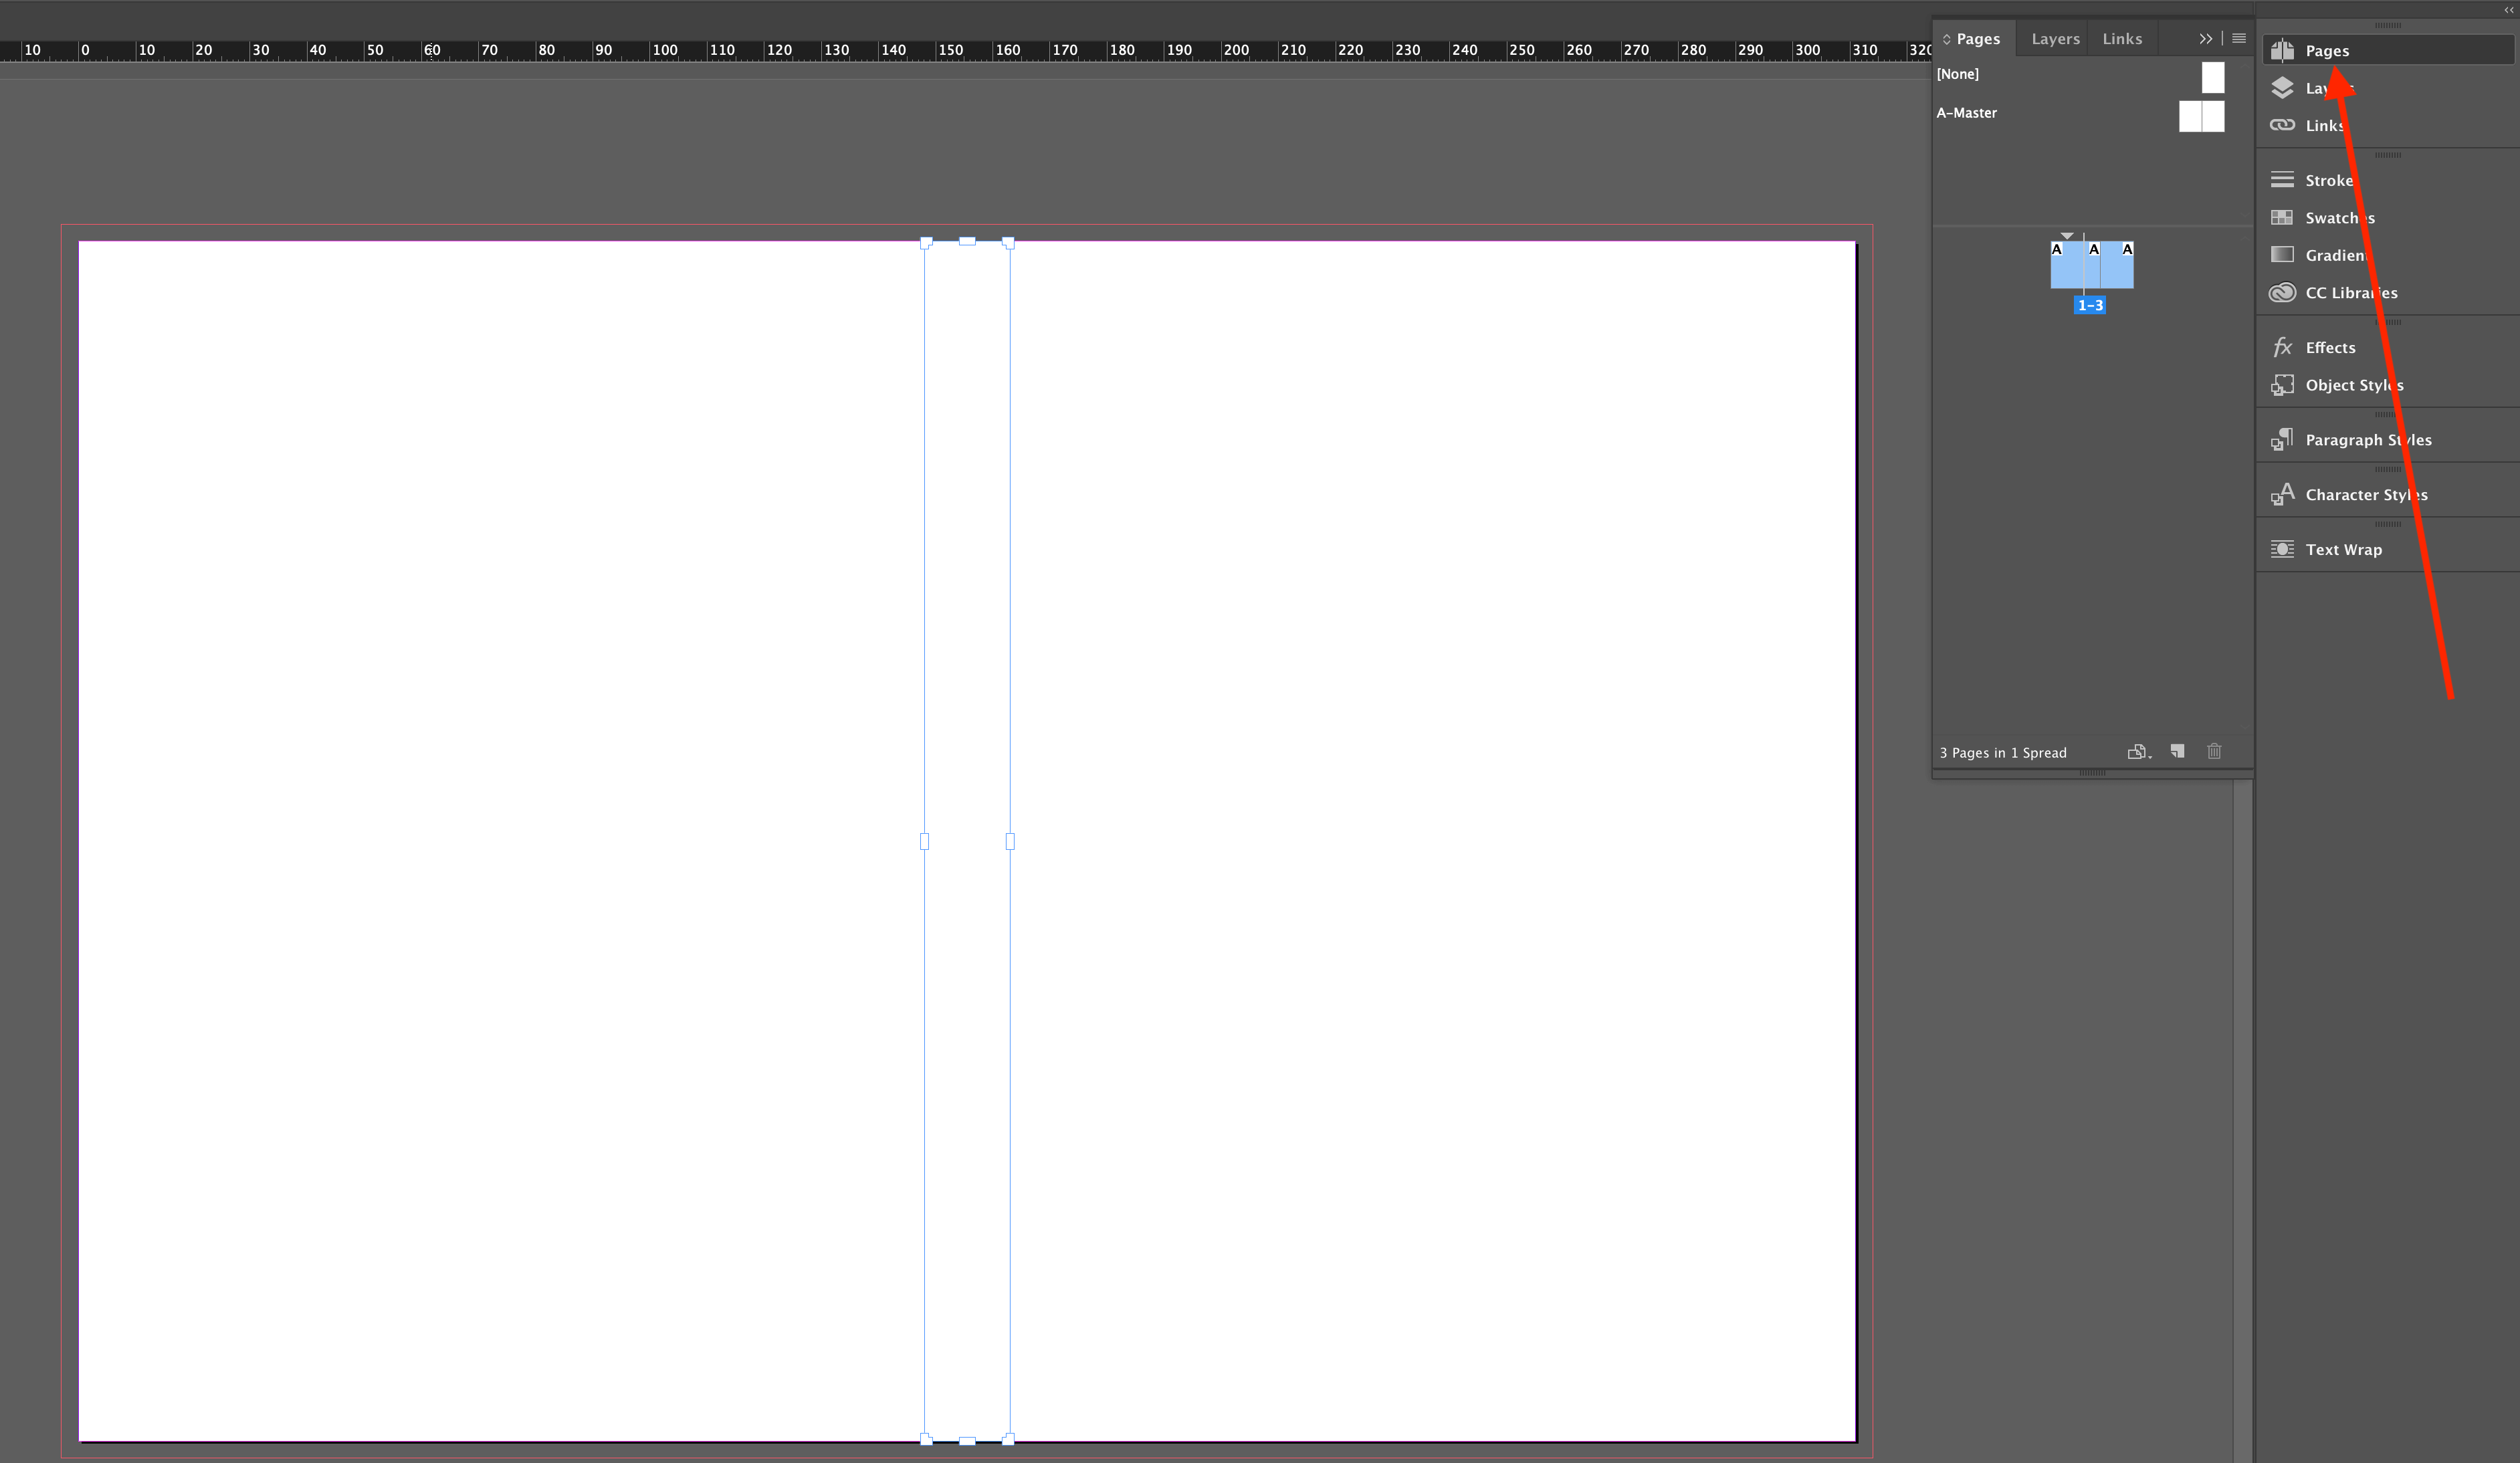Click the delete page button
Image resolution: width=2520 pixels, height=1463 pixels.
(2215, 751)
